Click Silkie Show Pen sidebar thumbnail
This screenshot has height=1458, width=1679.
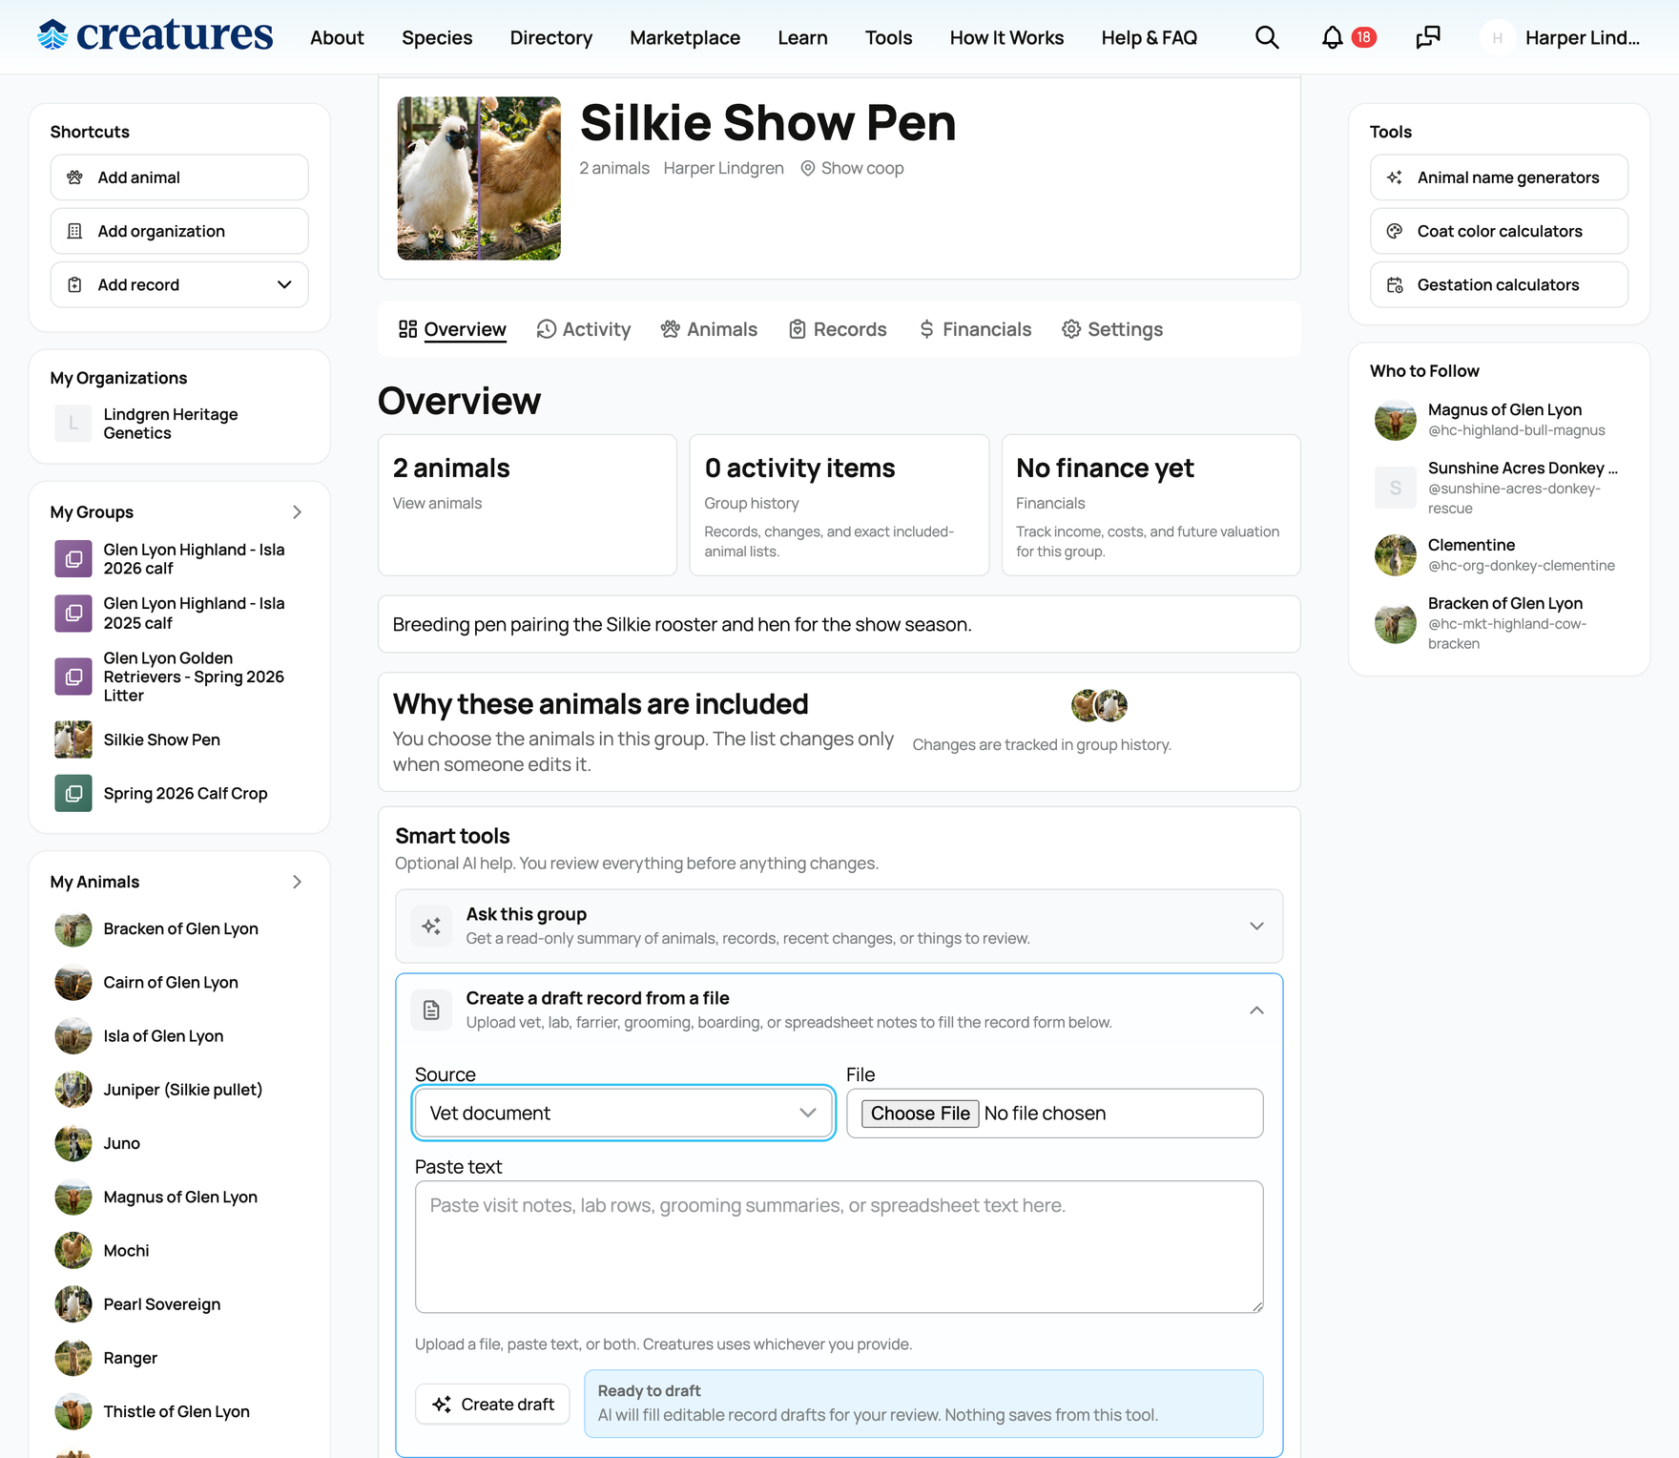[x=73, y=739]
